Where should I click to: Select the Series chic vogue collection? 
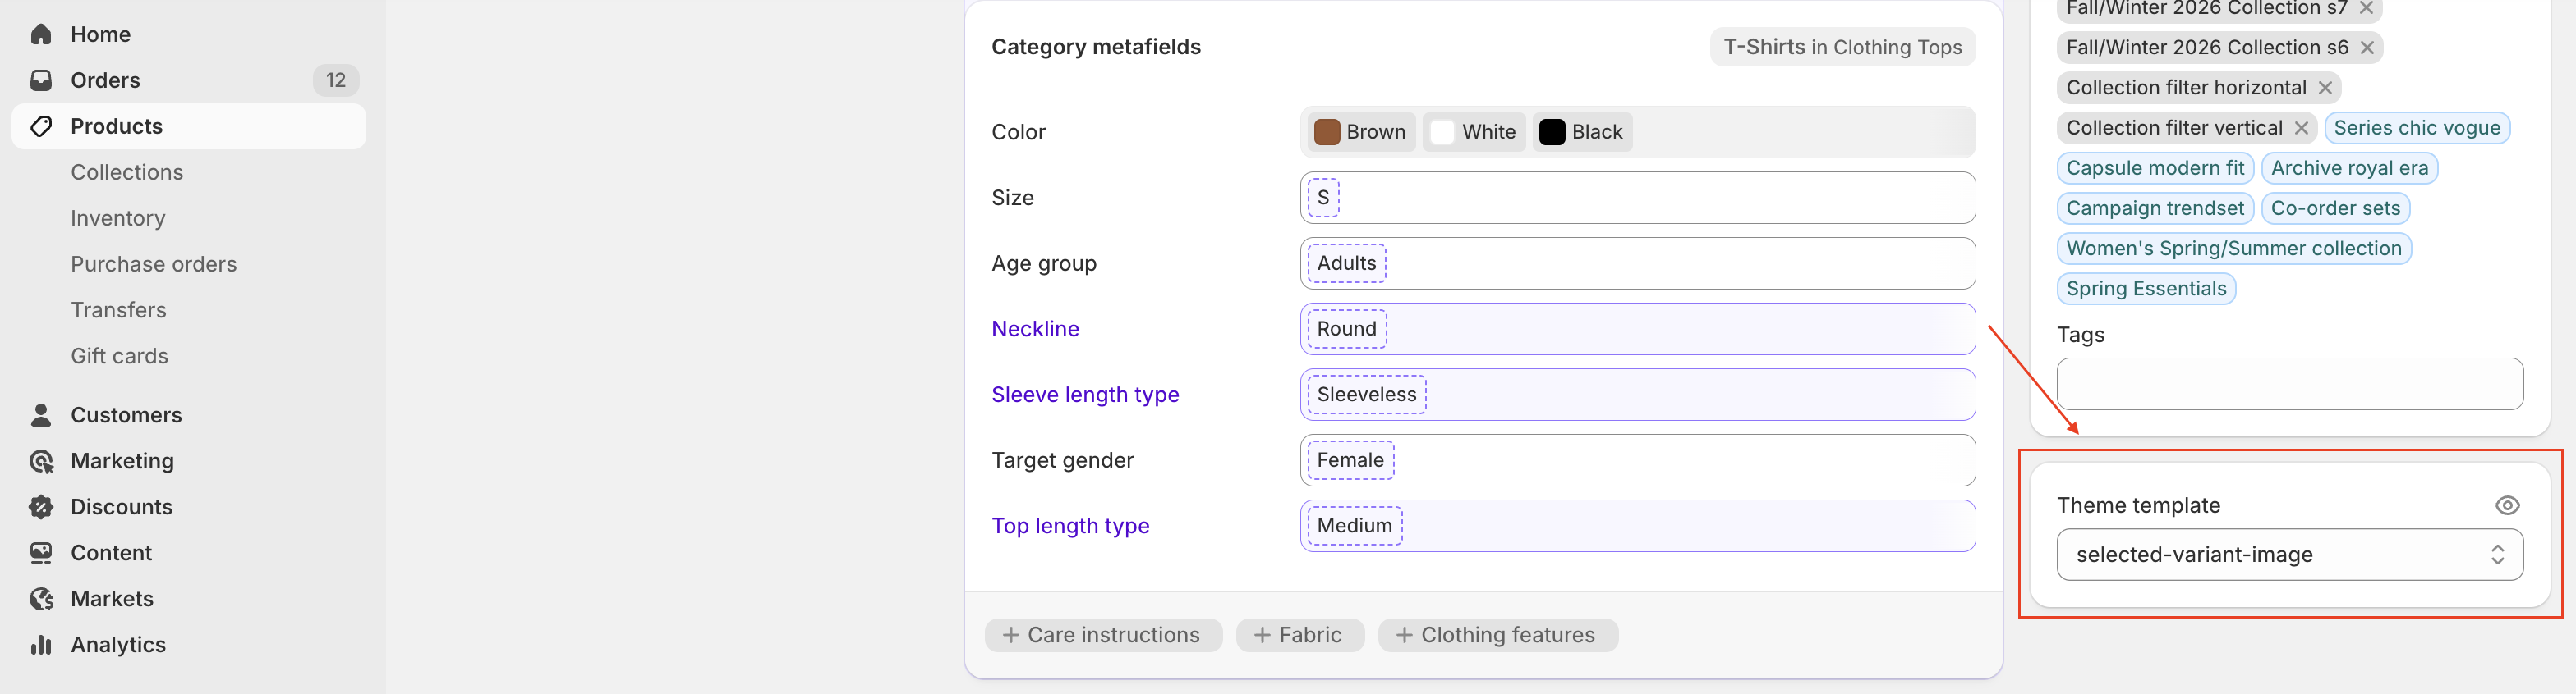2416,128
